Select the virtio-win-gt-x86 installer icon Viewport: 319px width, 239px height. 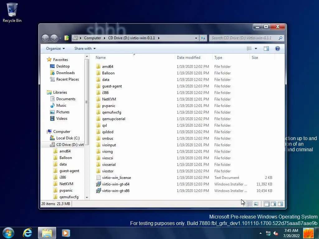coord(98,191)
